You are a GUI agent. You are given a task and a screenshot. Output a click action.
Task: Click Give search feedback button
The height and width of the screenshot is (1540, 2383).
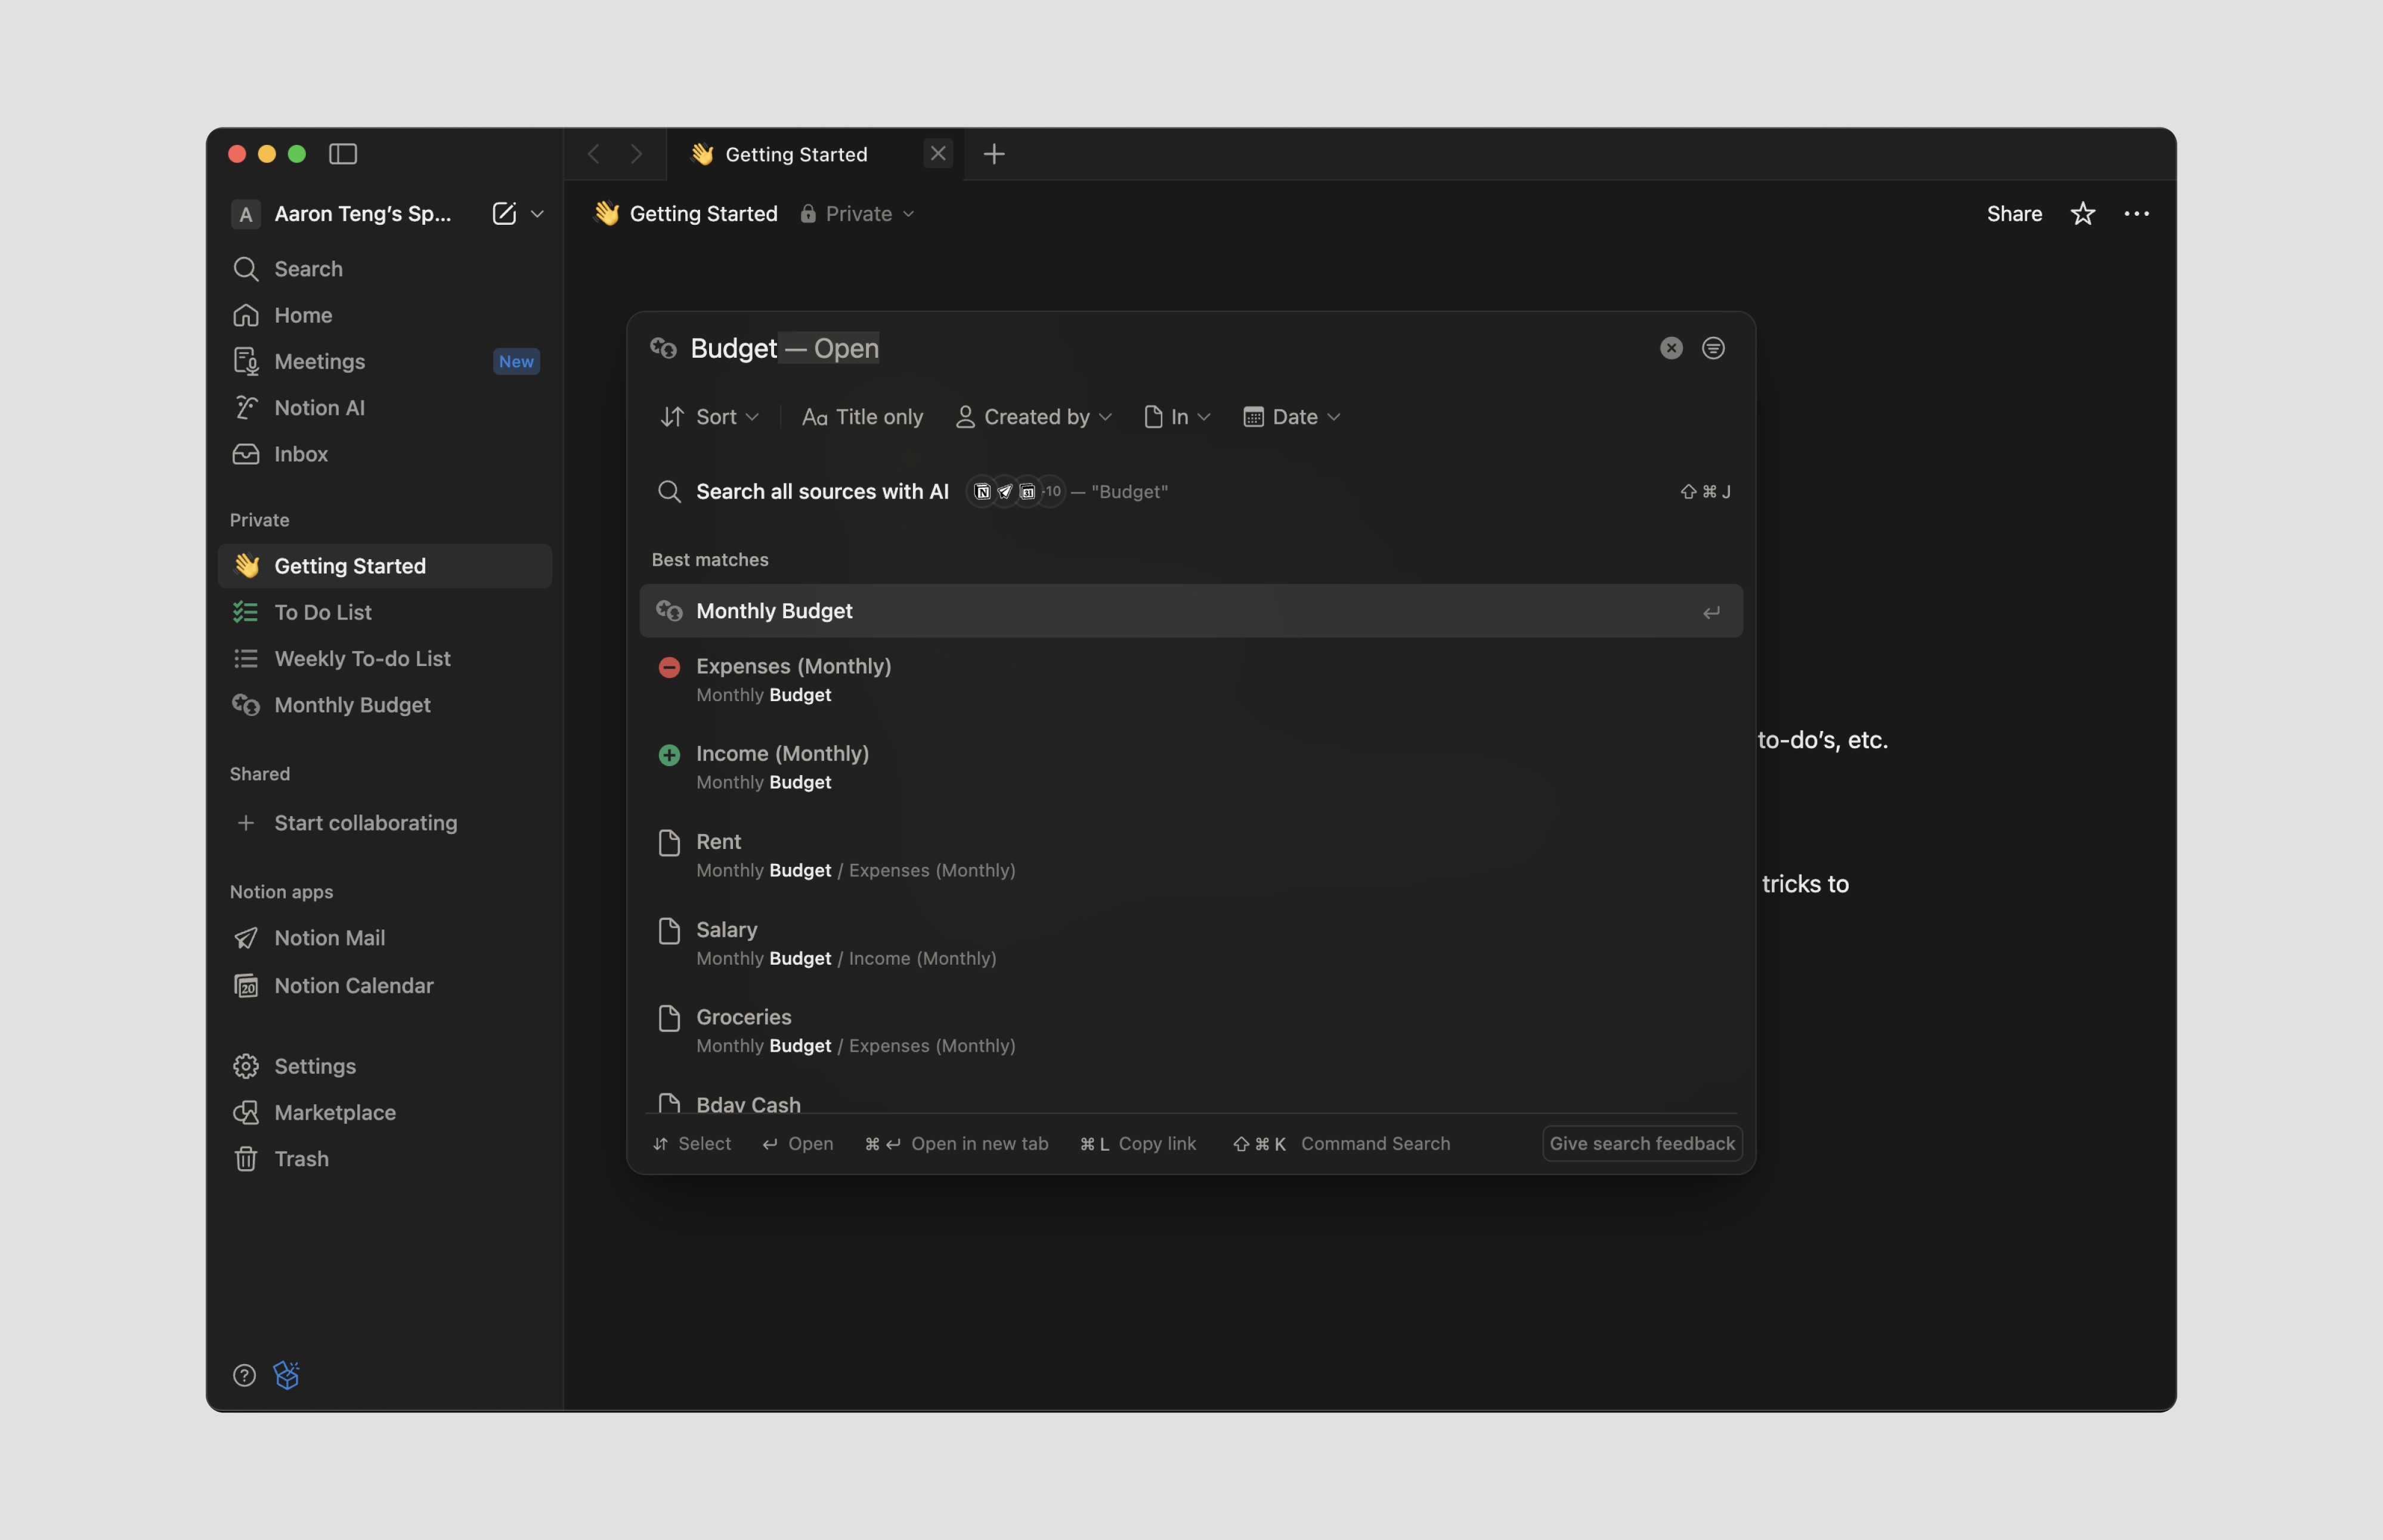(1641, 1143)
